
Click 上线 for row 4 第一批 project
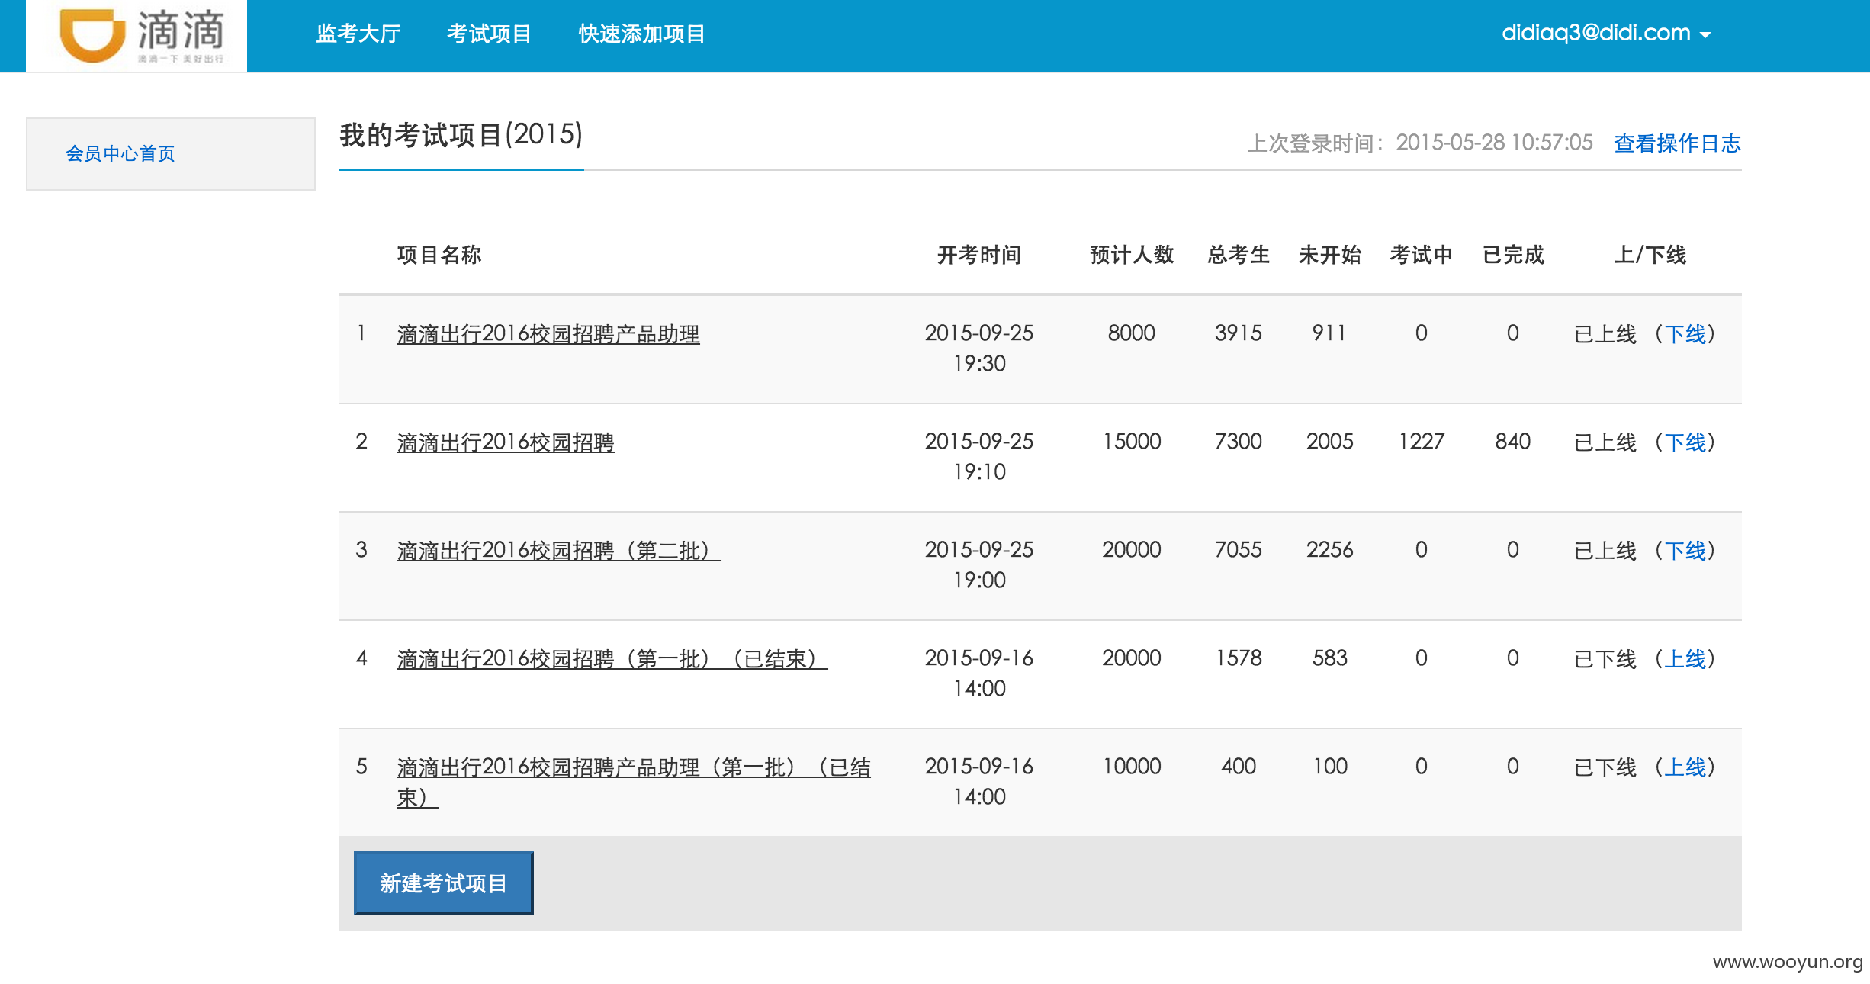coord(1685,659)
